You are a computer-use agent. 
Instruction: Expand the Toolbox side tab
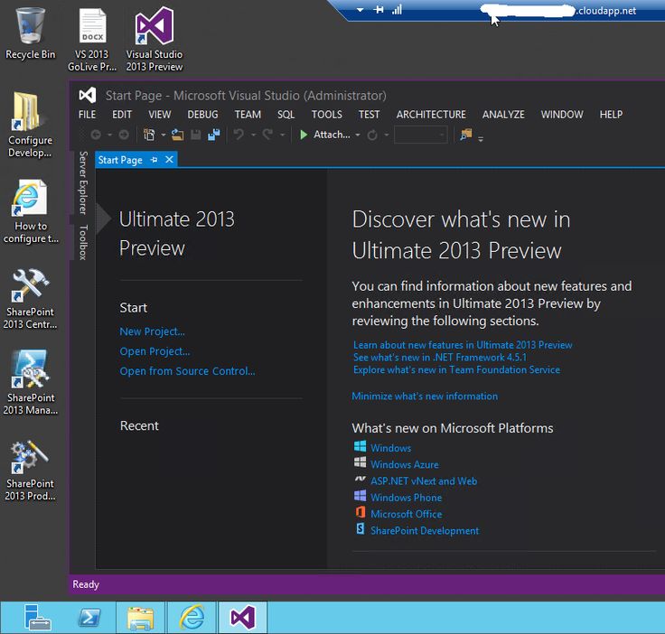[x=83, y=242]
